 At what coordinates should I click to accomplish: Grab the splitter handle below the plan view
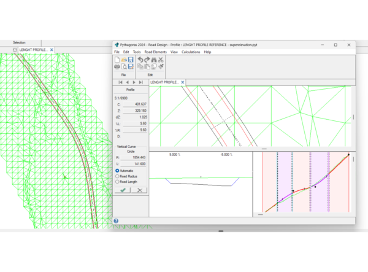coord(264,149)
